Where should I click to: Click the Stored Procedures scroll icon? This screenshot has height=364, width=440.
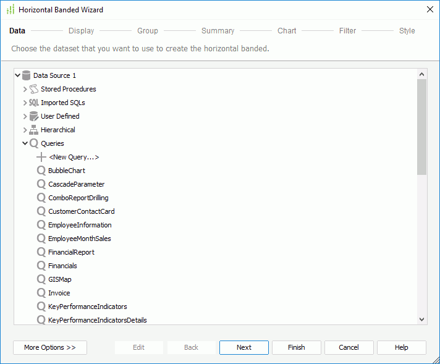[33, 89]
